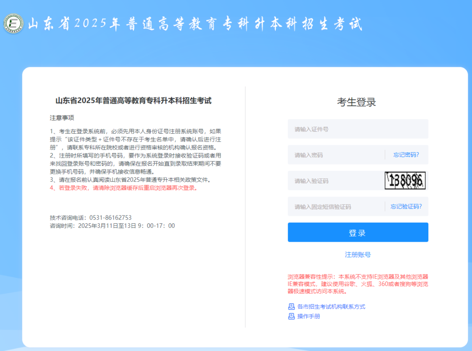Open the 注册账号 registration link
The width and height of the screenshot is (472, 351).
pos(357,255)
